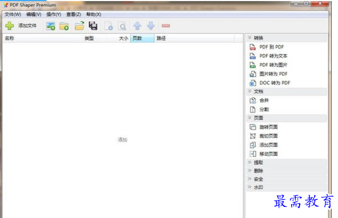
Task: Click the move up arrow icon
Action: [x=137, y=26]
